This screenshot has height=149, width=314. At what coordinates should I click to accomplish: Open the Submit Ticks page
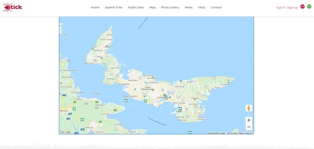[x=114, y=7]
